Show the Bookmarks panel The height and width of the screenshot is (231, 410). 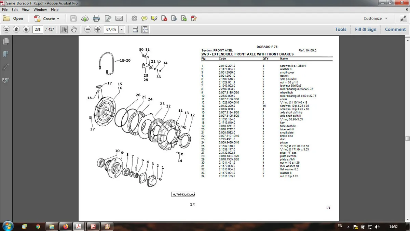(5, 54)
